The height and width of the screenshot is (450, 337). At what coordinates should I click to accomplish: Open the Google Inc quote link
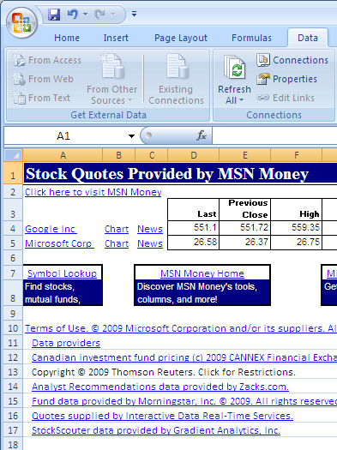click(51, 229)
